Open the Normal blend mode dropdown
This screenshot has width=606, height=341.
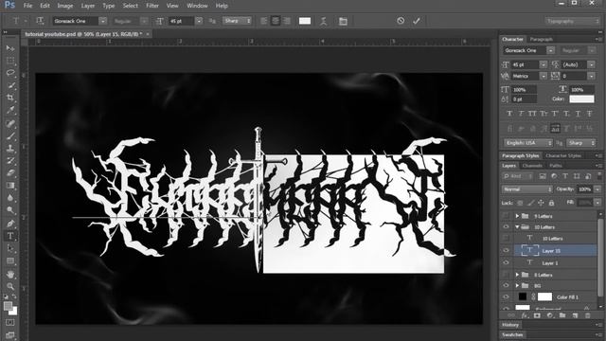point(527,189)
